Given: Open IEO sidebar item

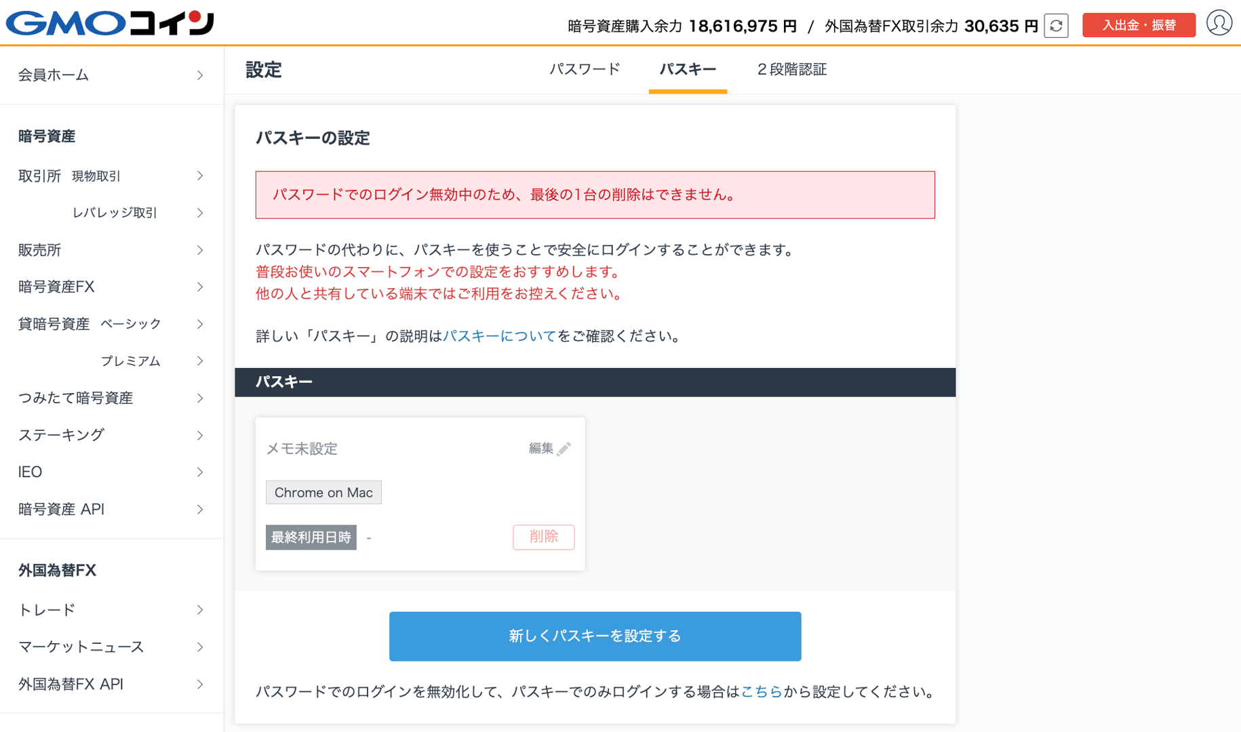Looking at the screenshot, I should (111, 472).
